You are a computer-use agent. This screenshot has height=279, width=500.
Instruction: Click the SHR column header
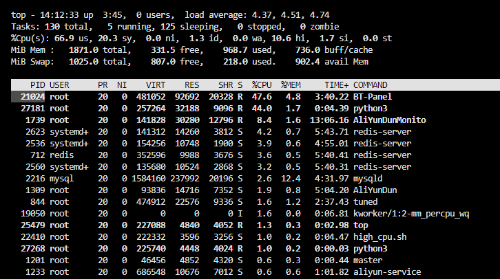pos(225,85)
